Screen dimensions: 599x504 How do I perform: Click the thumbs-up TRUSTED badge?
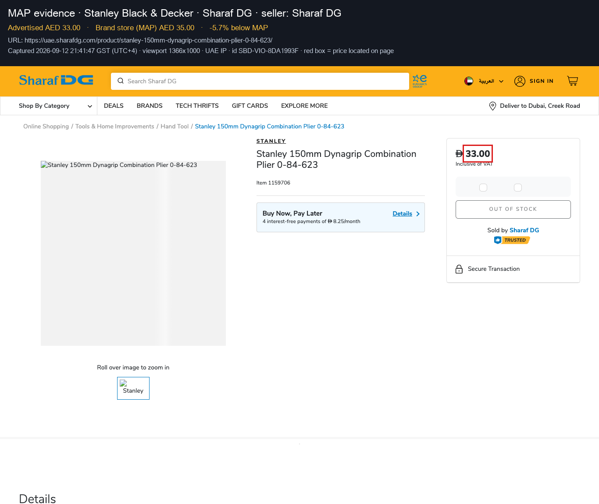512,240
